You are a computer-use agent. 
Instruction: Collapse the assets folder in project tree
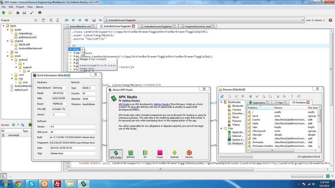tap(8, 30)
